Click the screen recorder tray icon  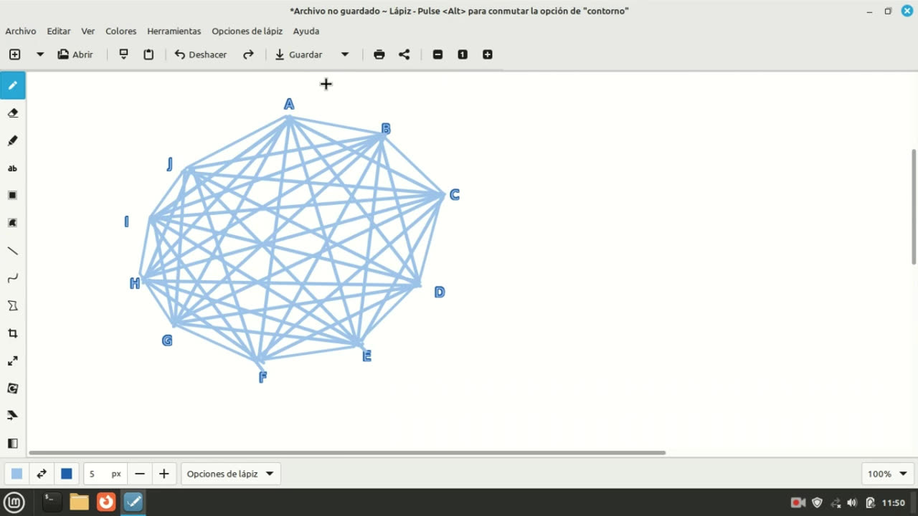coord(798,502)
